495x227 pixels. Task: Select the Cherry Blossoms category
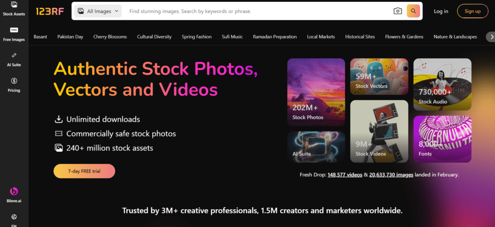[110, 37]
